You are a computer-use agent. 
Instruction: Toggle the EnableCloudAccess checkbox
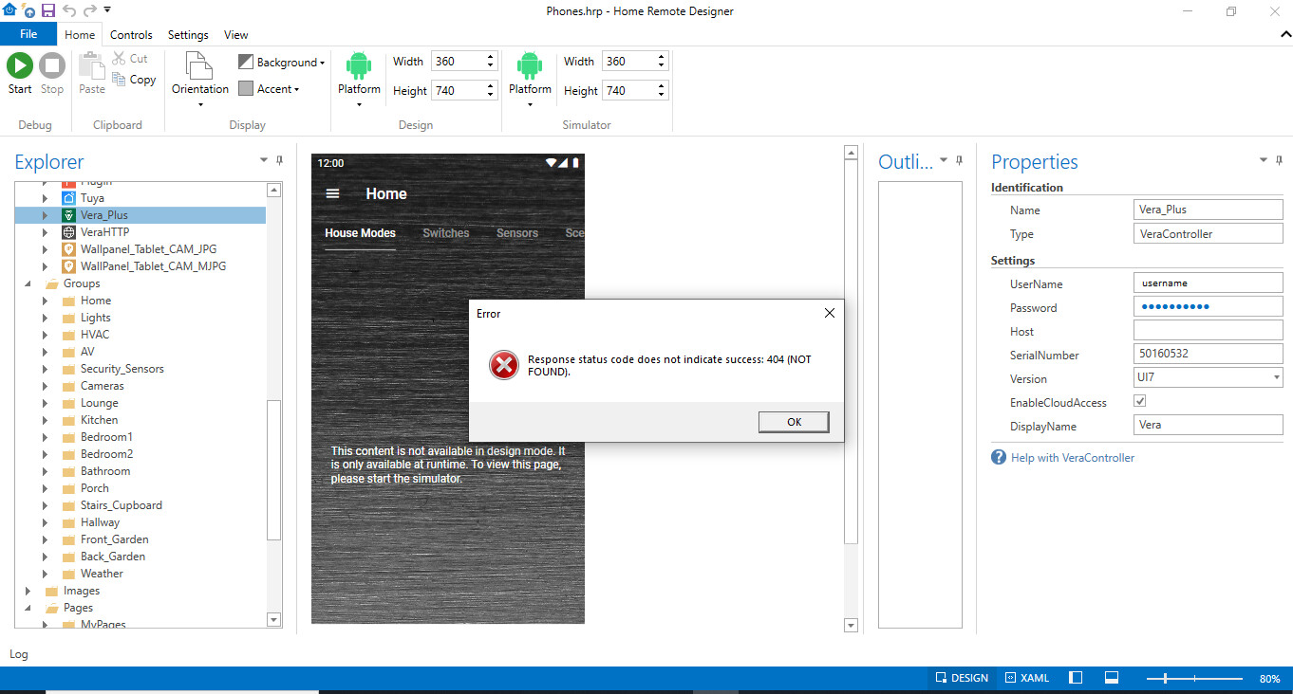1140,402
